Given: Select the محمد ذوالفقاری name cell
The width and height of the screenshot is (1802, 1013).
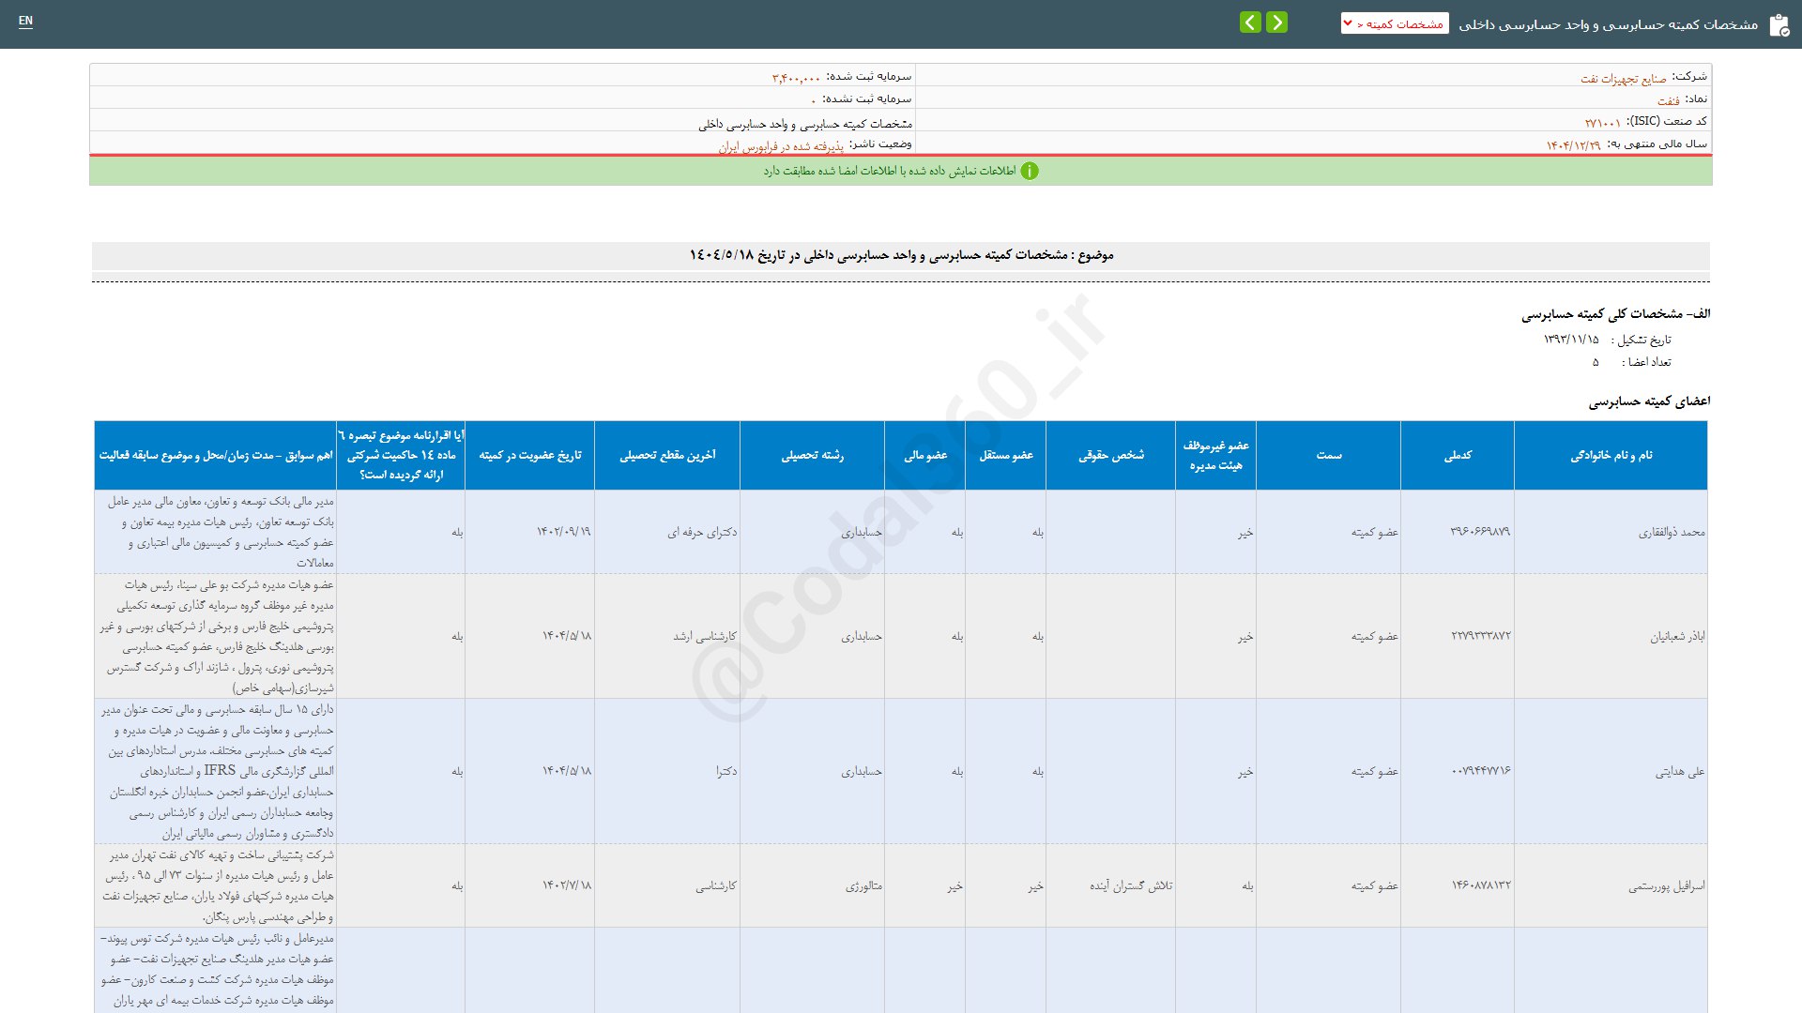Looking at the screenshot, I should click(x=1611, y=532).
